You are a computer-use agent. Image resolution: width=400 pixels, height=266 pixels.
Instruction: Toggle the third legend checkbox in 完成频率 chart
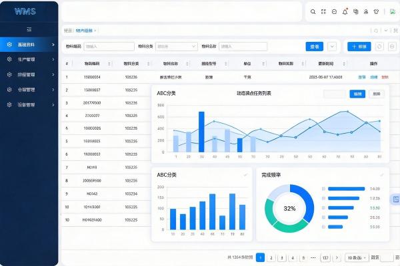(x=324, y=207)
